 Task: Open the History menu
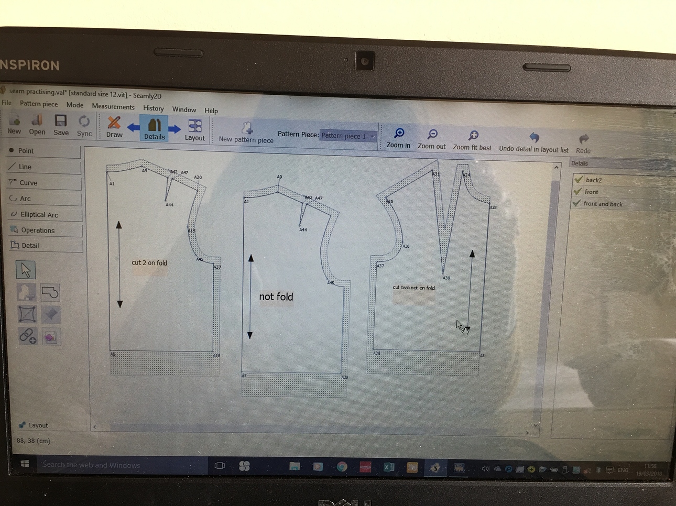coord(153,108)
